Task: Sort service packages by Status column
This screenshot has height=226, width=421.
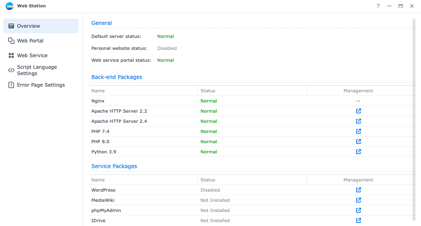Action: click(208, 180)
